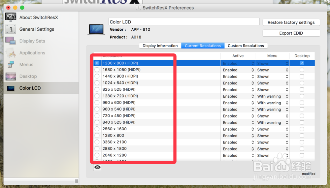Open Menu dropdown for 1280 x 800 non-HiDPI row
This screenshot has height=188, width=330.
point(273,136)
